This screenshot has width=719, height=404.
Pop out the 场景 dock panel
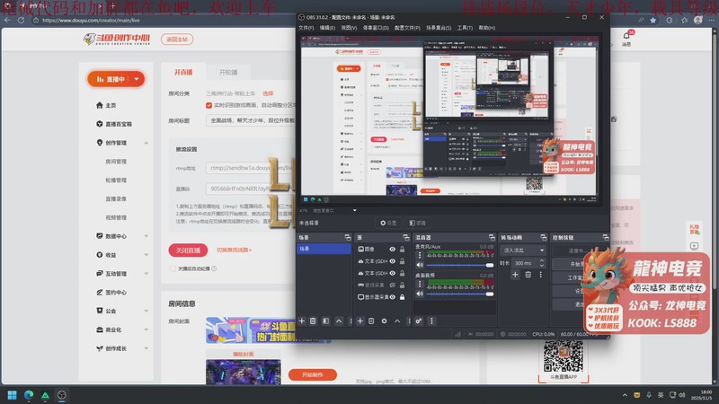[348, 237]
